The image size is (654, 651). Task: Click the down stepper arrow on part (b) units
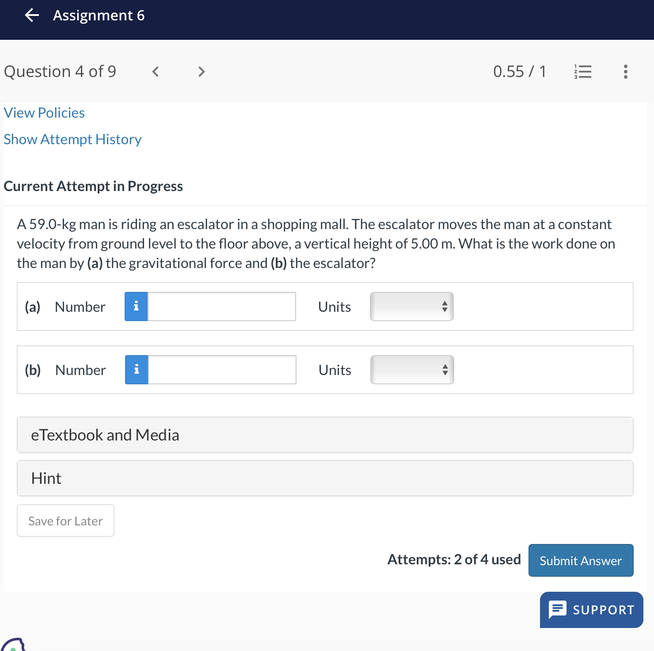(445, 374)
